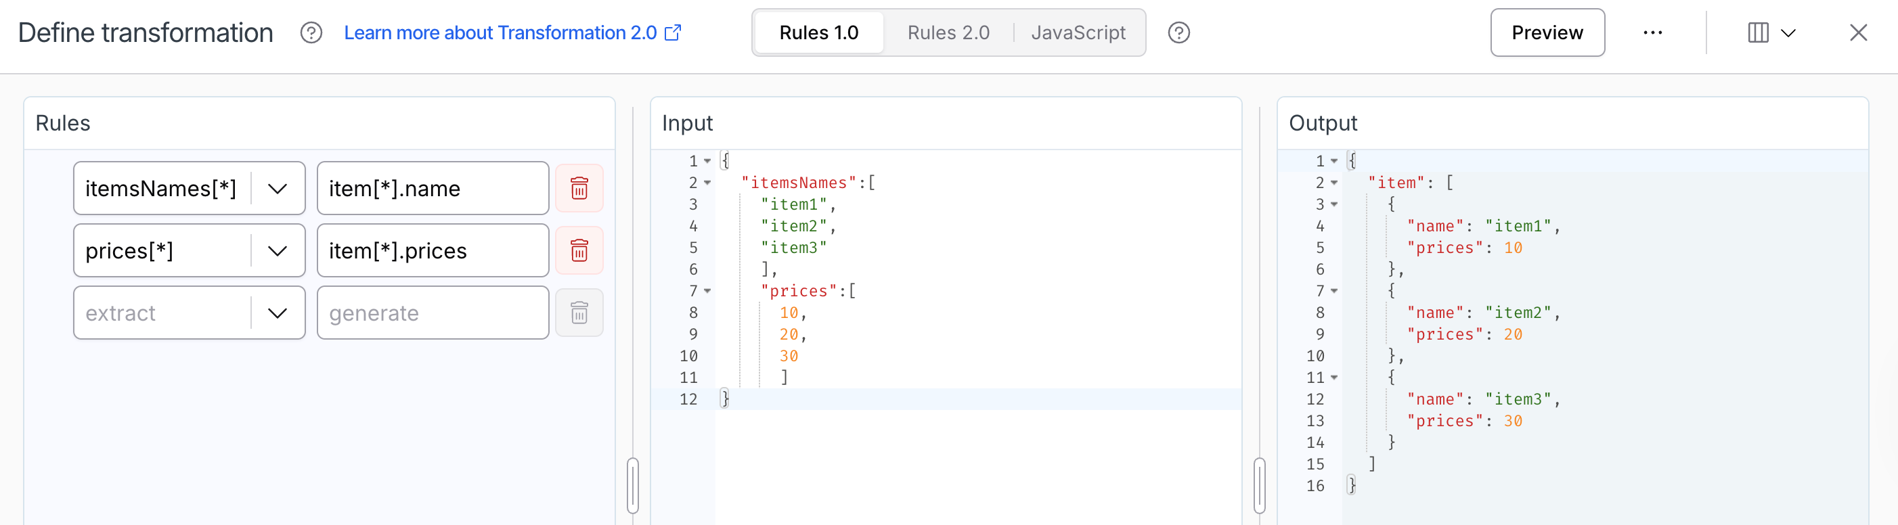Delete the prices[*] rule with trash icon
1898x525 pixels.
579,251
